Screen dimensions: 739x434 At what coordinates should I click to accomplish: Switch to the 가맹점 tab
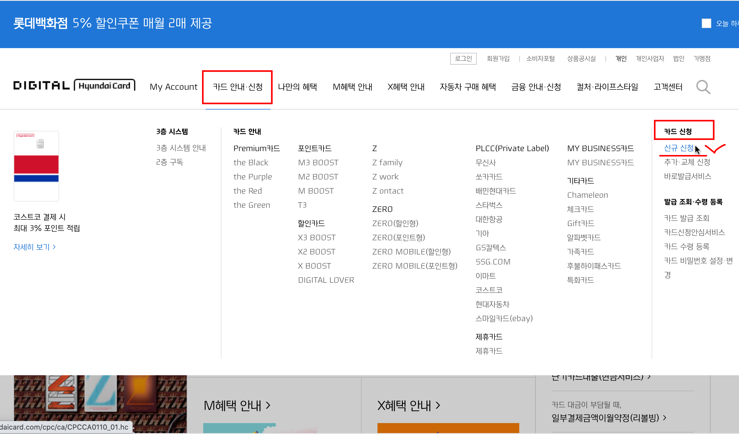[702, 58]
